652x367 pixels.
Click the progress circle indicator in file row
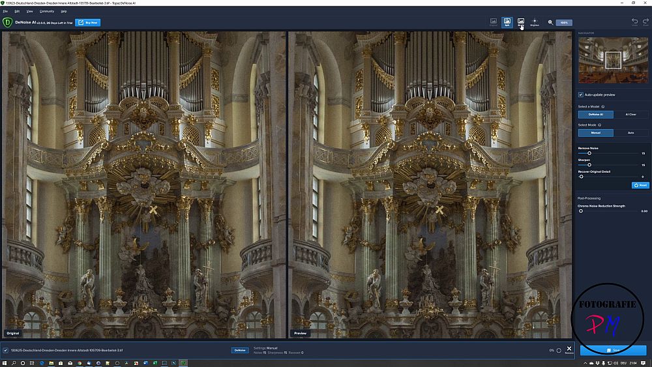(559, 350)
